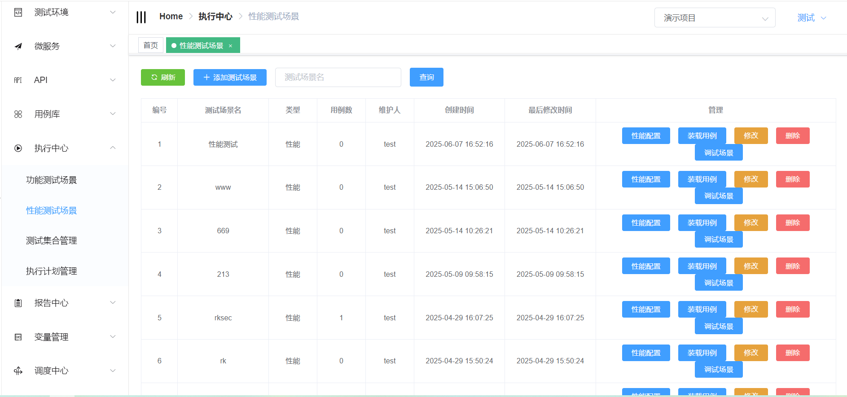Click the 用例库 grid icon

click(x=18, y=114)
